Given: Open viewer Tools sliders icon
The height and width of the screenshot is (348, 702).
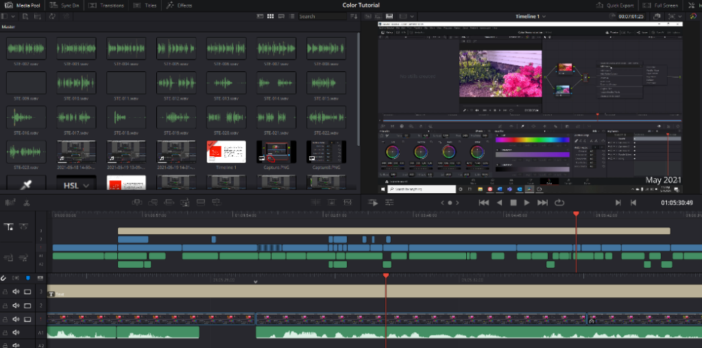Looking at the screenshot, I should point(389,203).
